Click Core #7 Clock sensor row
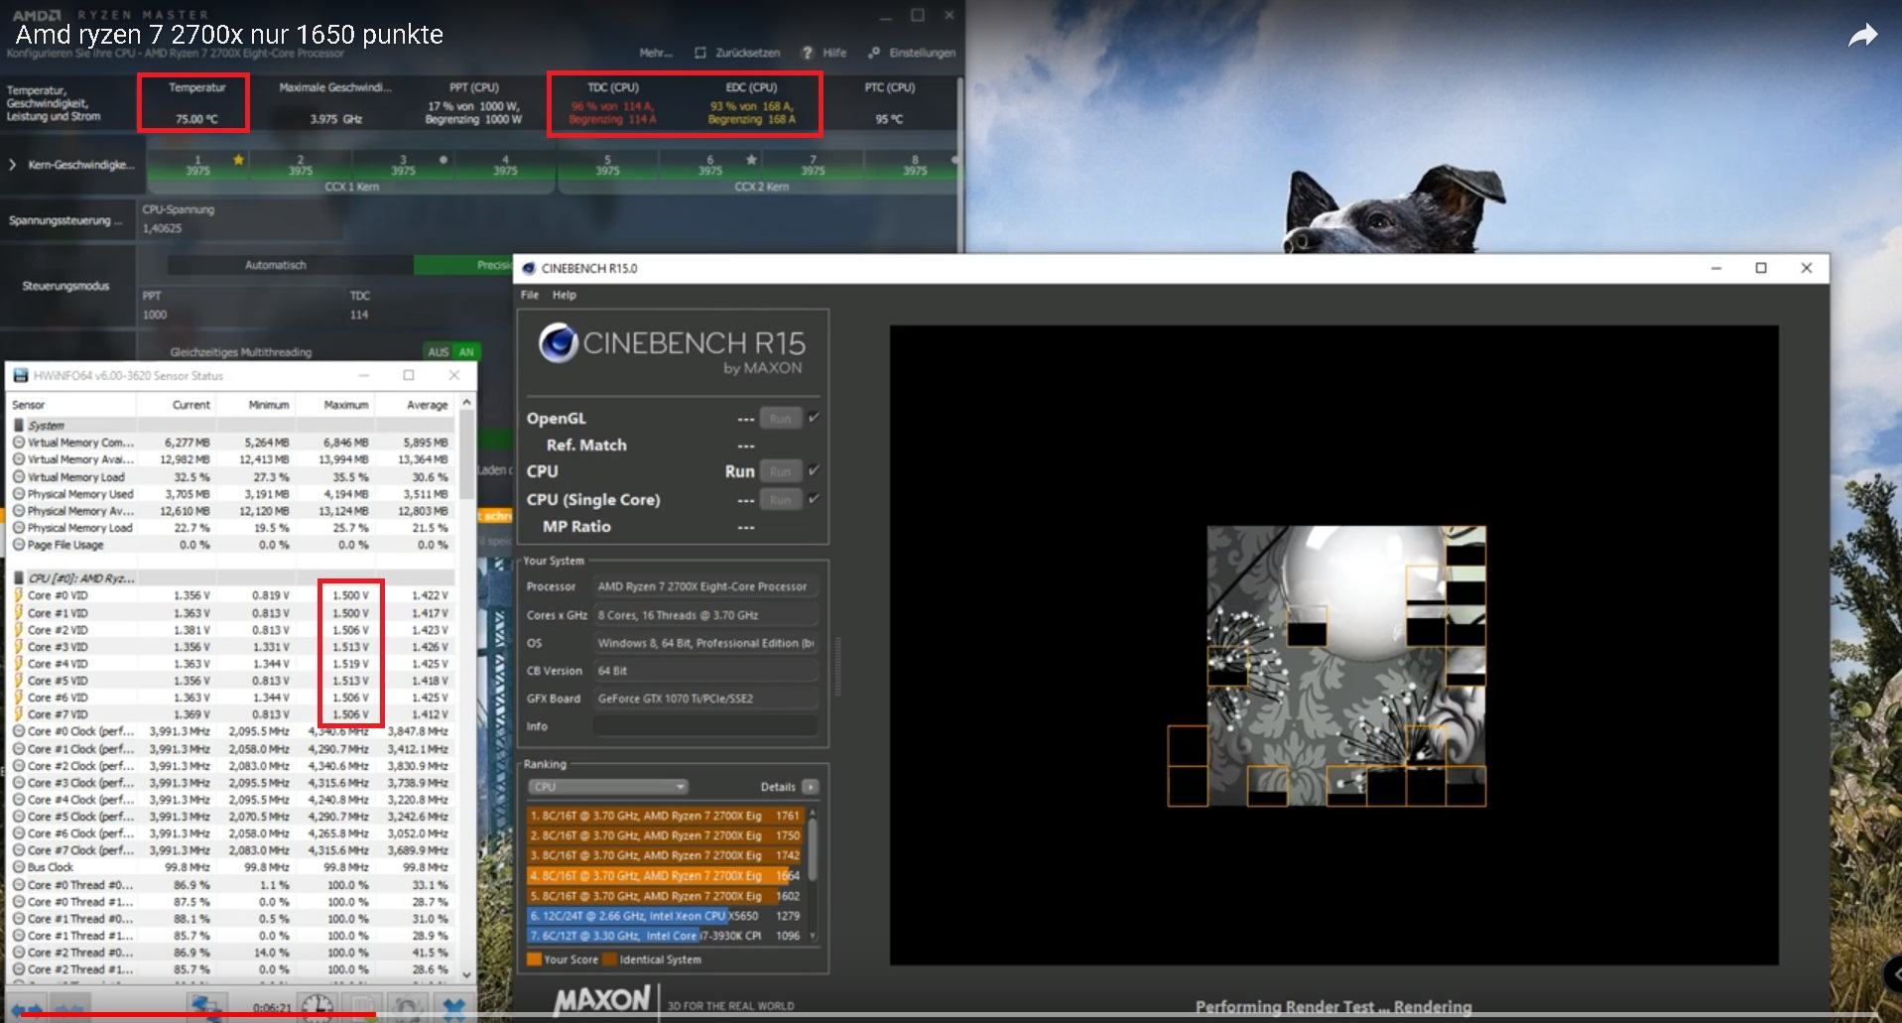 (232, 850)
